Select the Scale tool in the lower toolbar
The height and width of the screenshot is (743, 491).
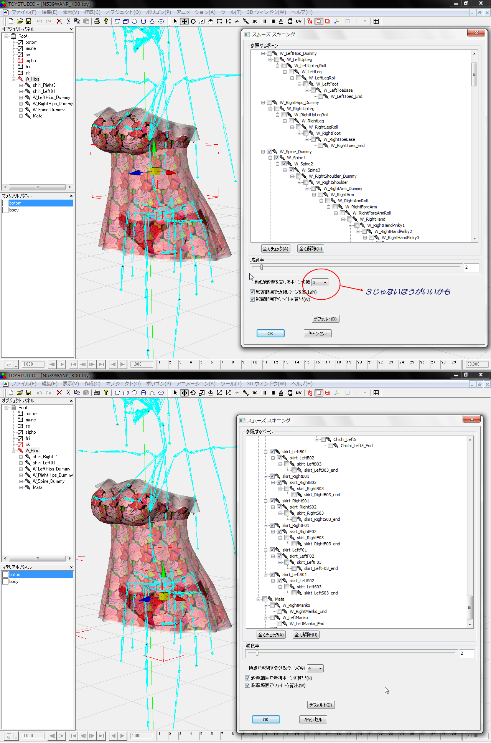[x=202, y=393]
